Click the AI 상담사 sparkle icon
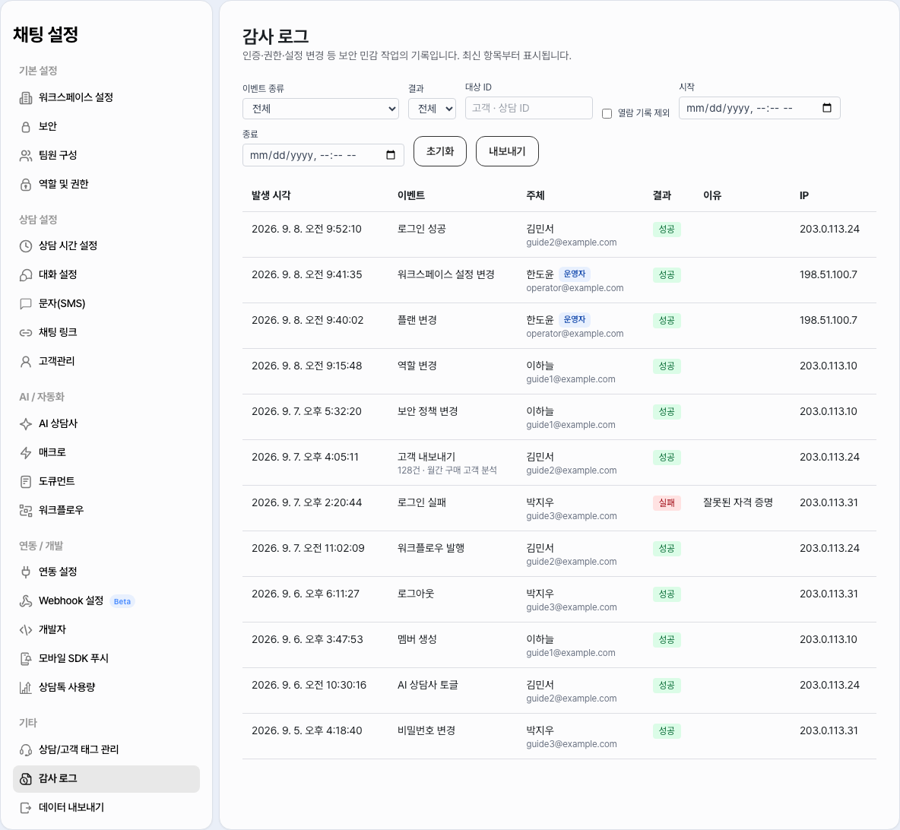Viewport: 900px width, 830px height. [26, 424]
